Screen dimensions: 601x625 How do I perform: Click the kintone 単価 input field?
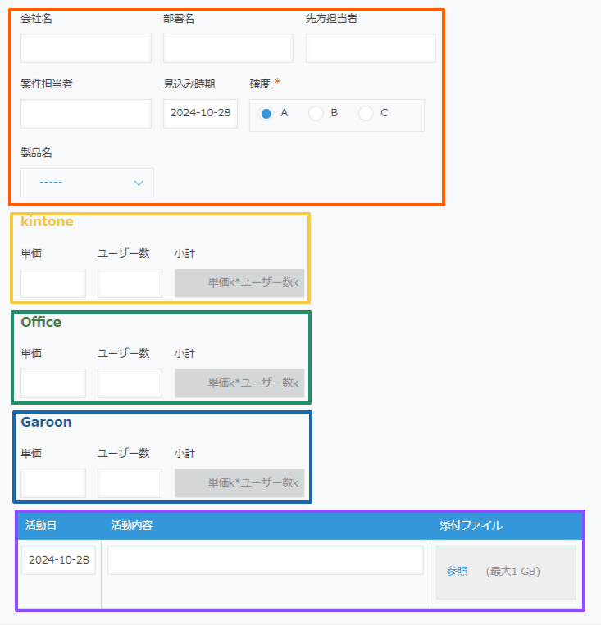[53, 283]
